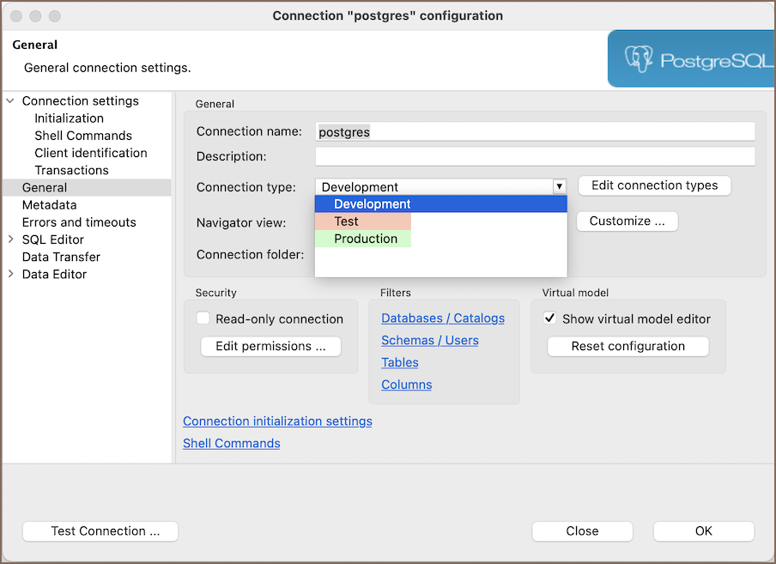The image size is (776, 564).
Task: Pick Production from the dropdown list
Action: point(366,239)
